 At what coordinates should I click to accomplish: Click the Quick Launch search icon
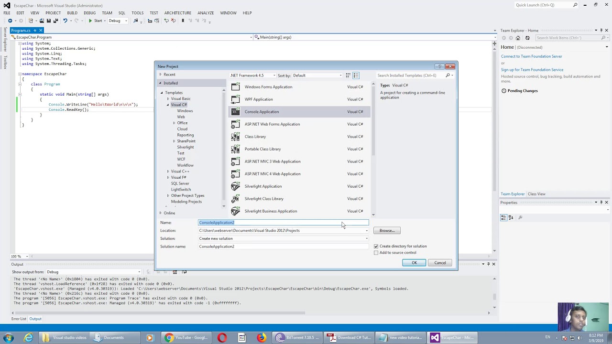tap(575, 5)
